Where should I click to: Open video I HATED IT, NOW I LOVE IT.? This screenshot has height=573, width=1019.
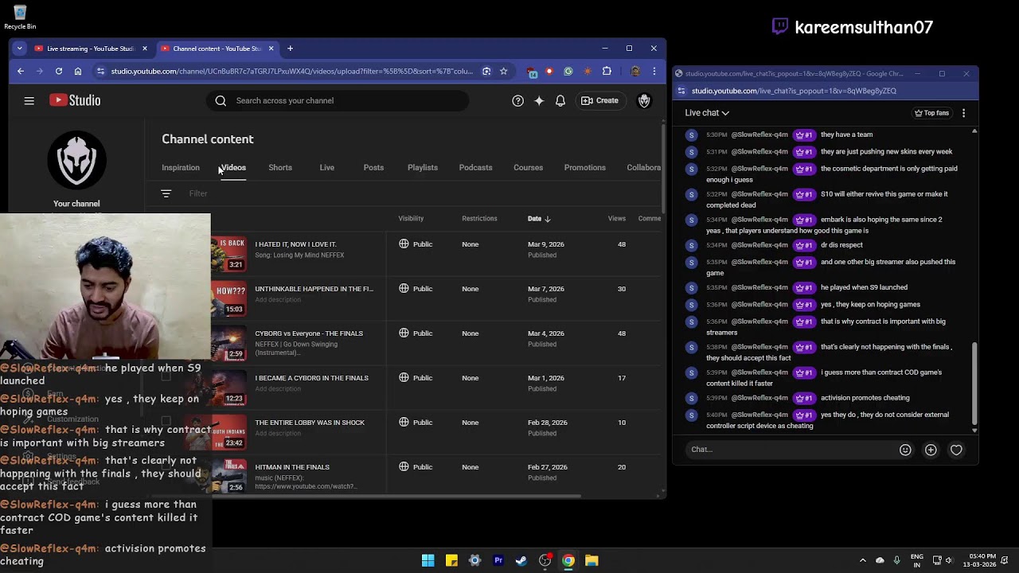(x=295, y=244)
